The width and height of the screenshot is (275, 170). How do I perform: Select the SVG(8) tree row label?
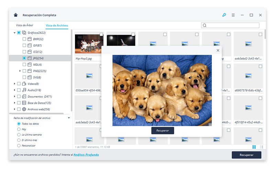click(37, 78)
